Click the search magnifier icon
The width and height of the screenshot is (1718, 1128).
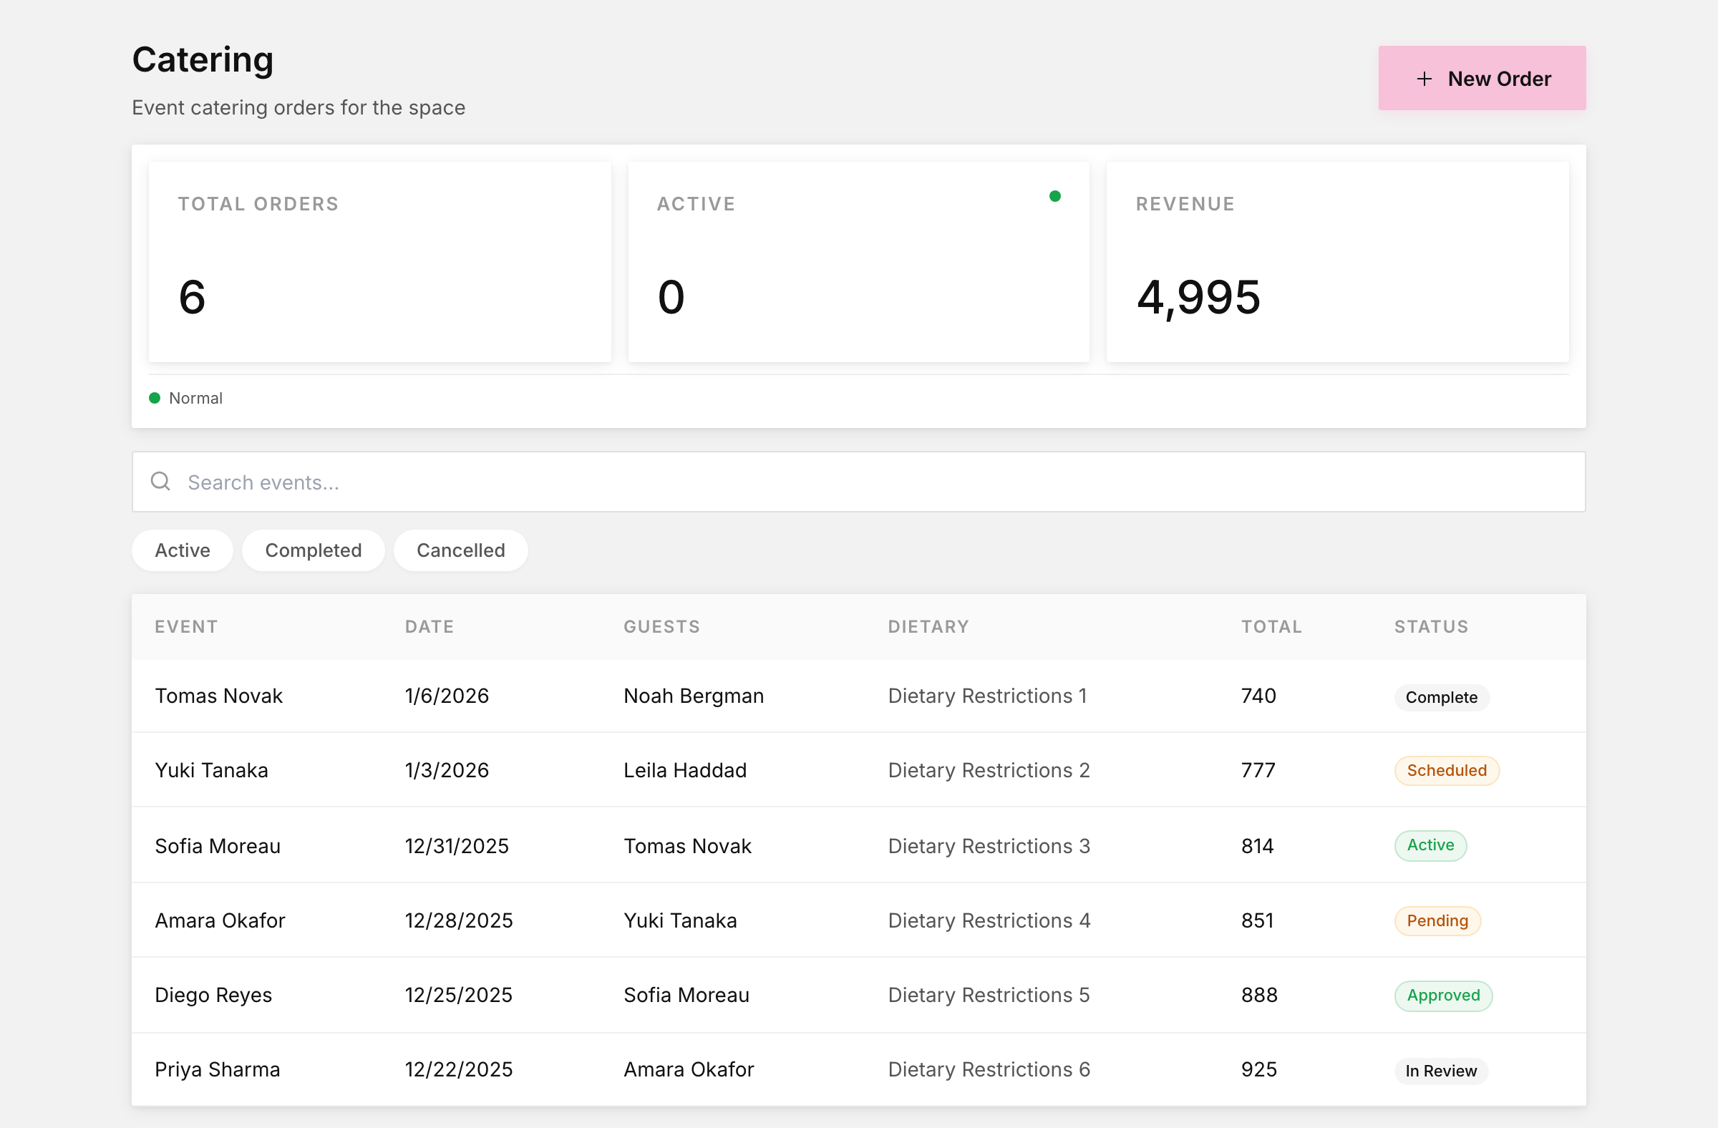tap(160, 481)
